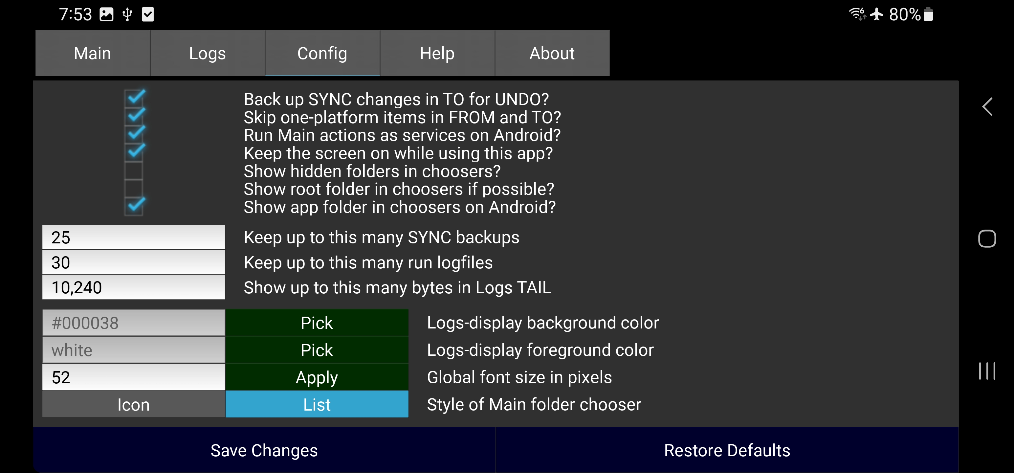Image resolution: width=1014 pixels, height=473 pixels.
Task: Enable Show root folder in choosers
Action: tap(134, 188)
